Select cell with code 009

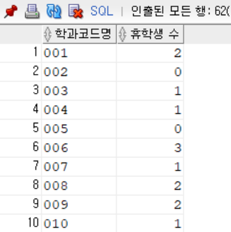point(79,205)
